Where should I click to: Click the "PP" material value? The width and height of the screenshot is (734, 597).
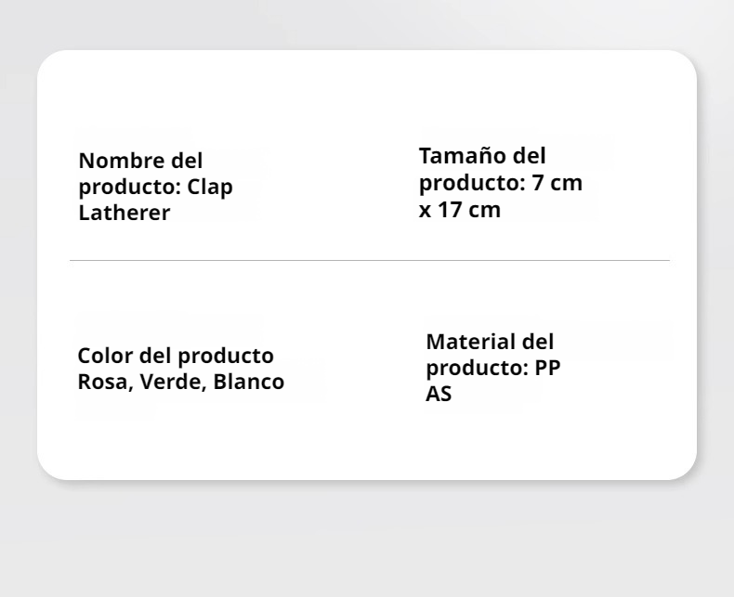click(x=547, y=368)
